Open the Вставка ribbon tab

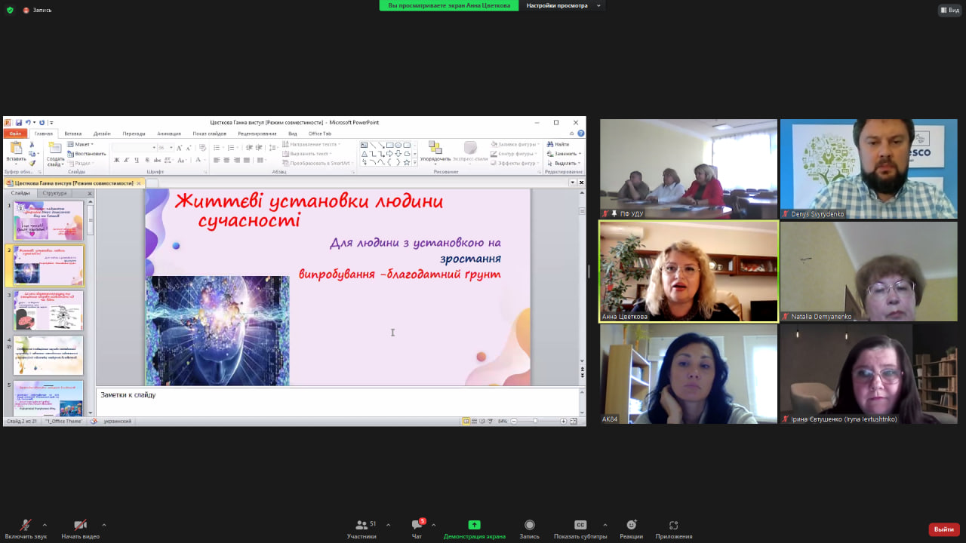click(72, 133)
